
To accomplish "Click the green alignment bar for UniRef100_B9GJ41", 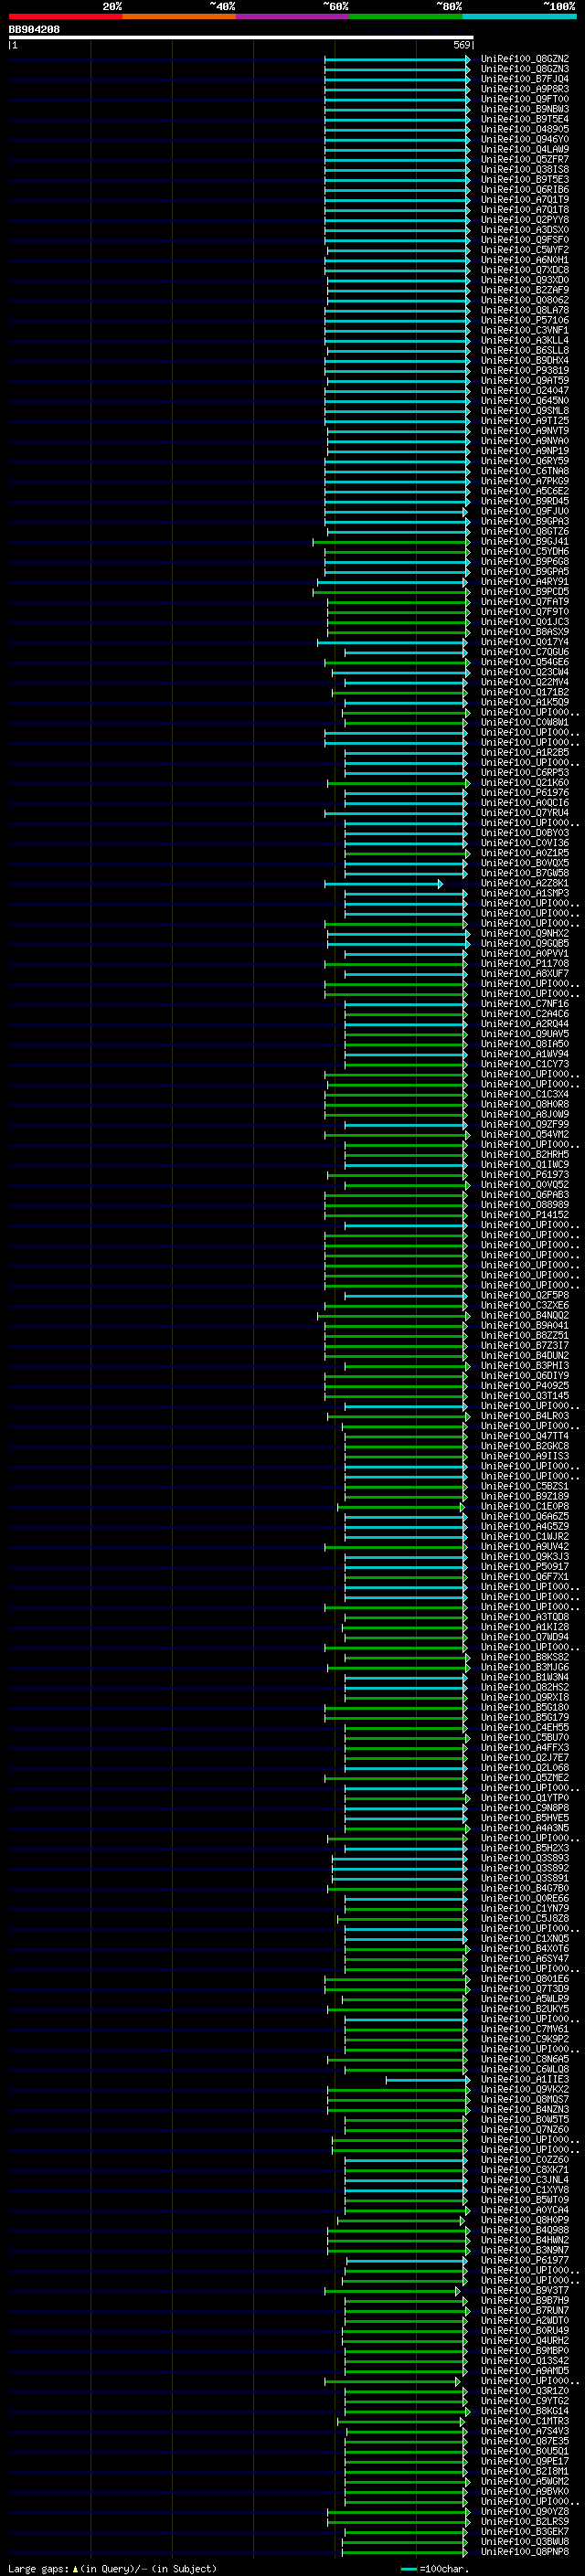I will click(391, 542).
